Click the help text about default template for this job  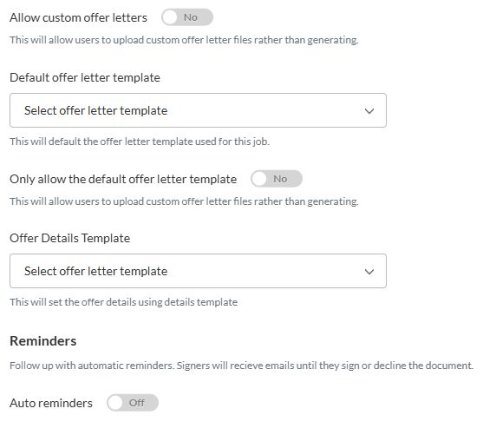pos(140,142)
